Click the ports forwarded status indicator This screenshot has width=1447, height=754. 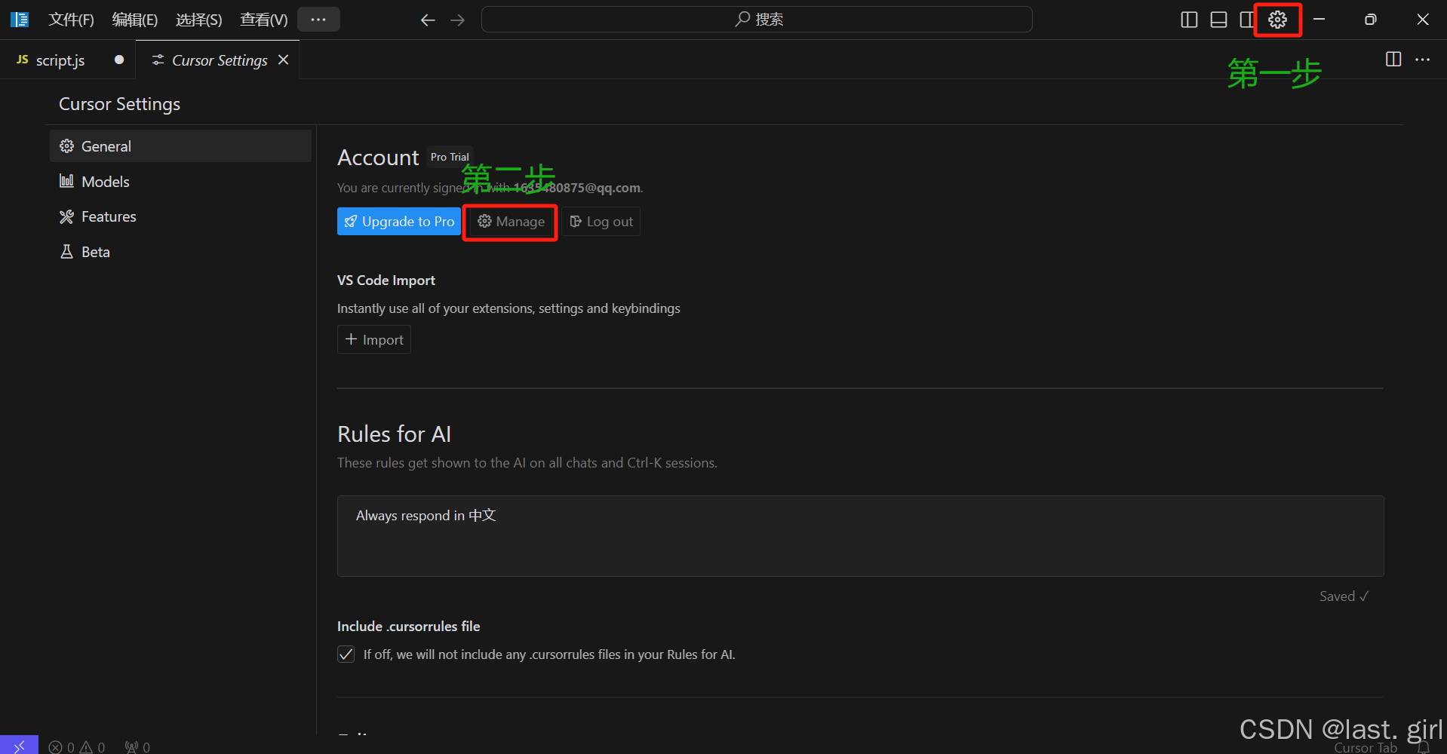tap(137, 746)
